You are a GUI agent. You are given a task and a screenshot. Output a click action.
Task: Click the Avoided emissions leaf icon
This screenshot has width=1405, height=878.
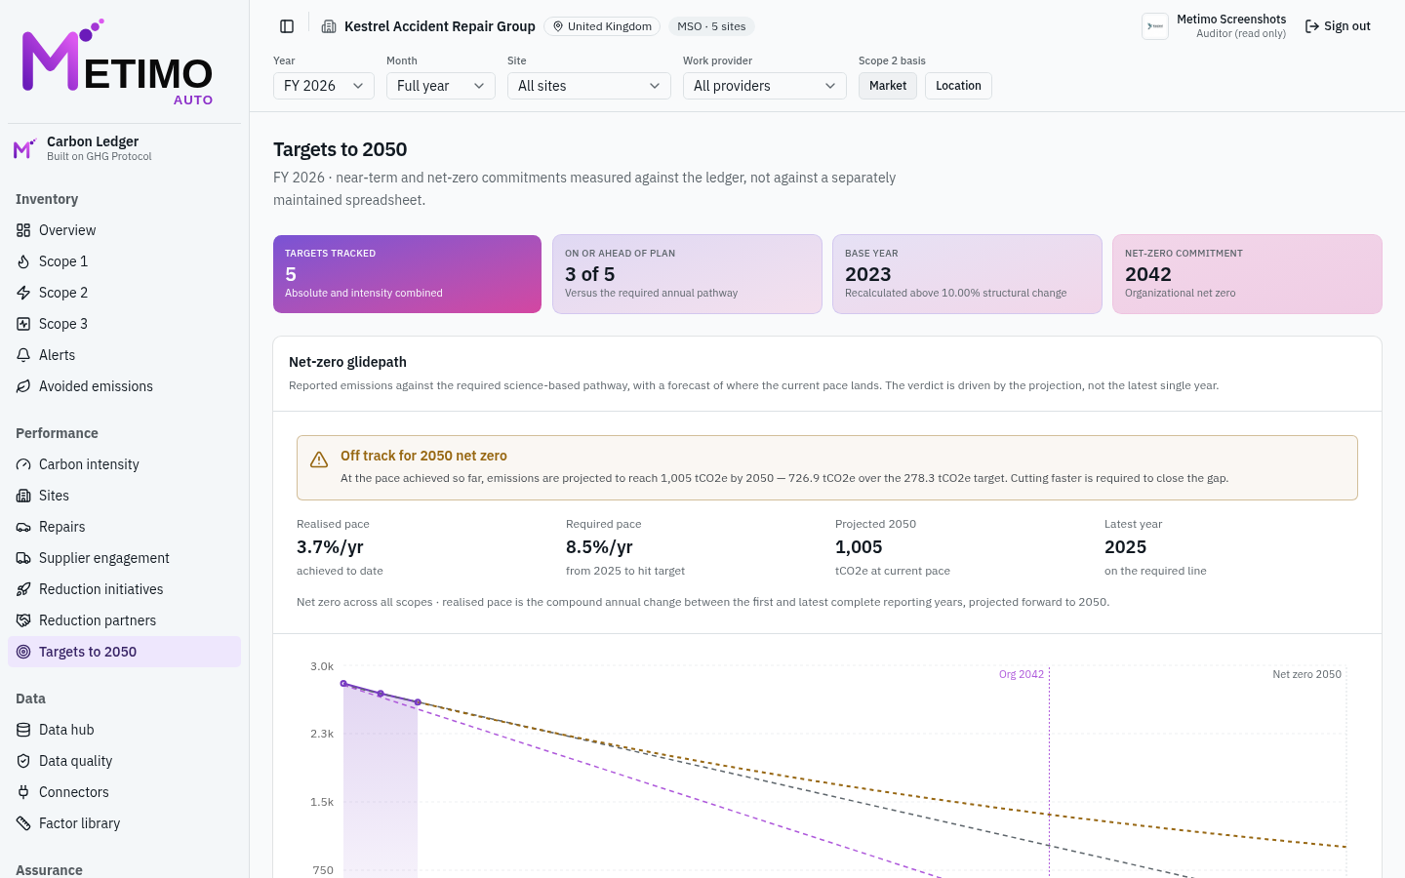tap(23, 386)
